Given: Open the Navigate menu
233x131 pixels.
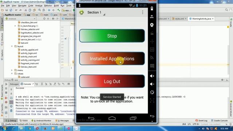Looking at the screenshot, I should [x=22, y=6].
